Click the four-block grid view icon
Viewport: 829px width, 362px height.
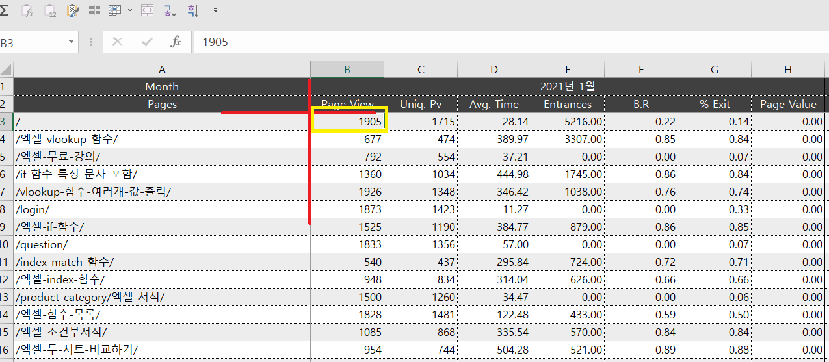click(x=94, y=10)
